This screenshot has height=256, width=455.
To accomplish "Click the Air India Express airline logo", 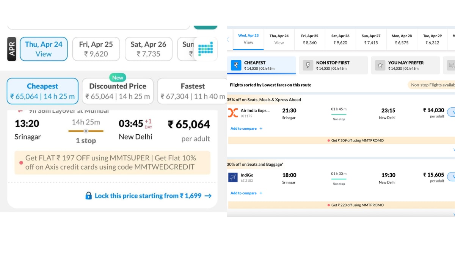I will (232, 112).
